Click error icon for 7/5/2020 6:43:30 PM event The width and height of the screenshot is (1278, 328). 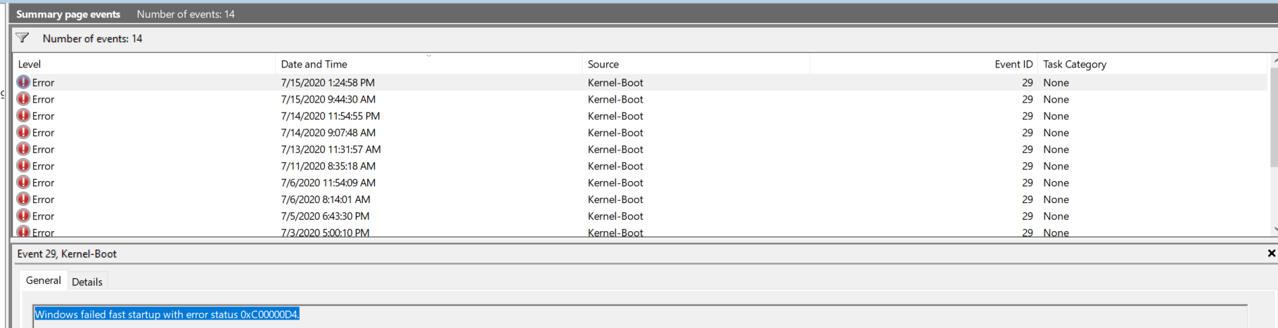[23, 216]
